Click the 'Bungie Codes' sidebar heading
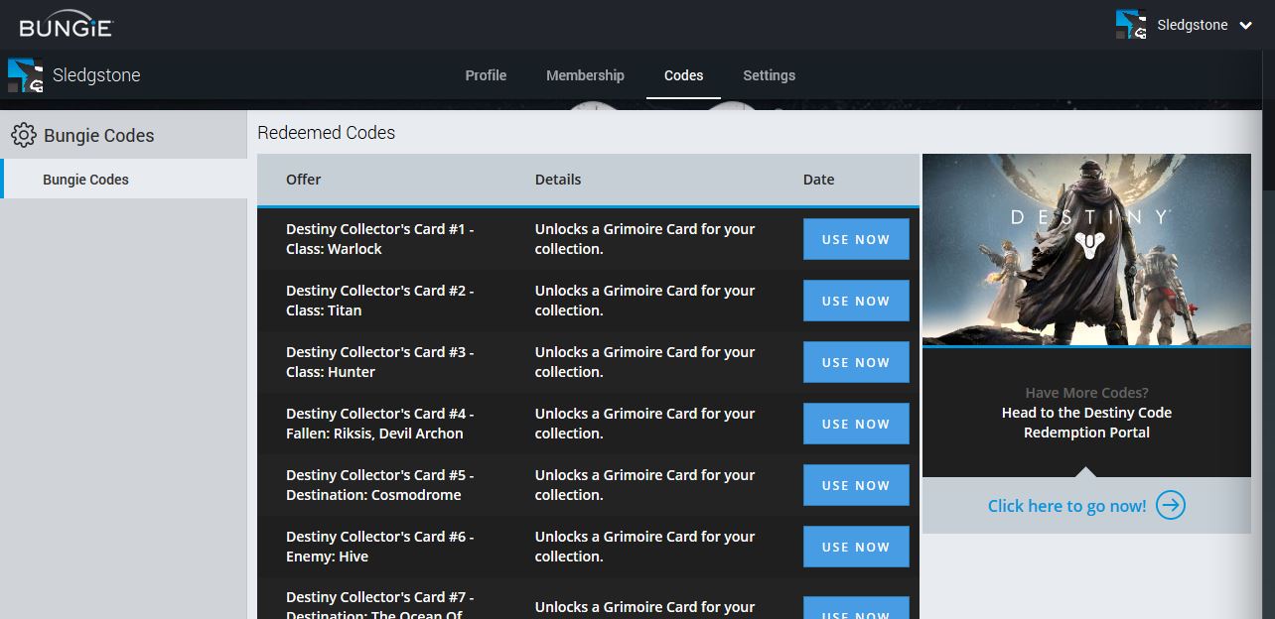This screenshot has height=619, width=1275. click(99, 136)
